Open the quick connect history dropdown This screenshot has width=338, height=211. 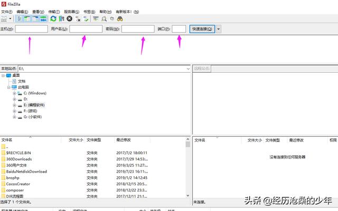218,29
